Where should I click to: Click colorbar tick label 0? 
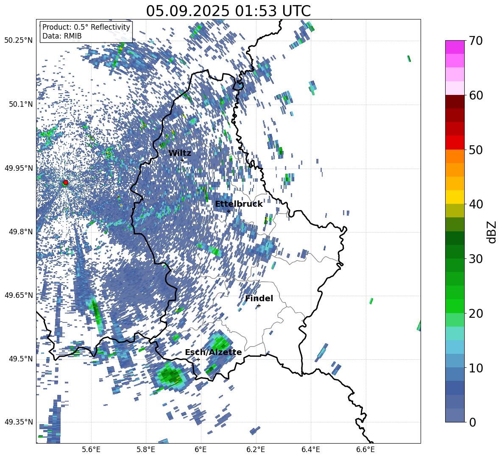(473, 422)
